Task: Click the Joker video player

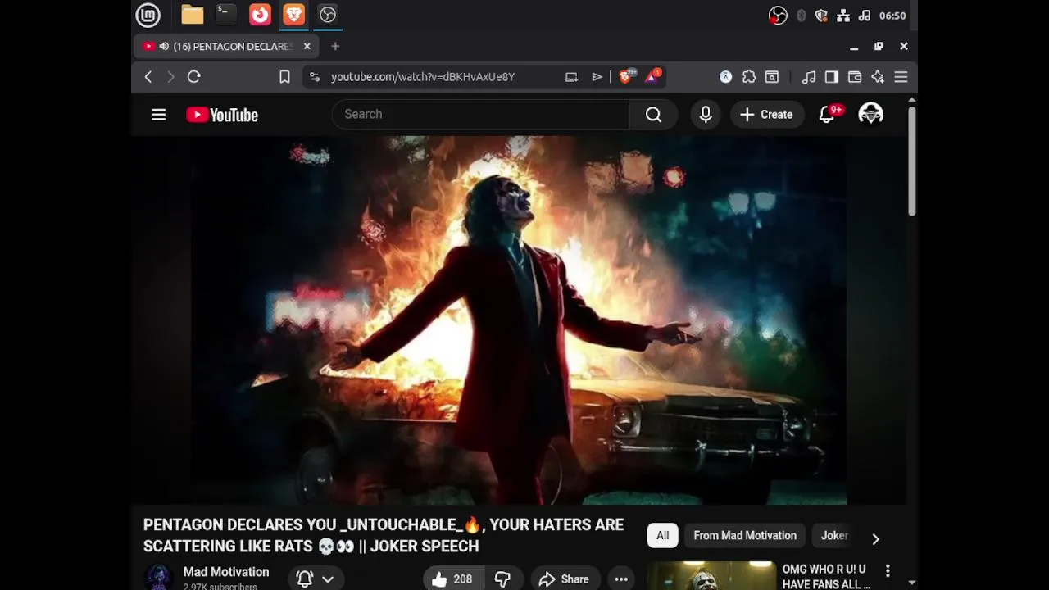Action: (519, 320)
